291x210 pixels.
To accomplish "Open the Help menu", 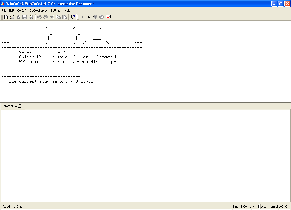I will coord(68,11).
